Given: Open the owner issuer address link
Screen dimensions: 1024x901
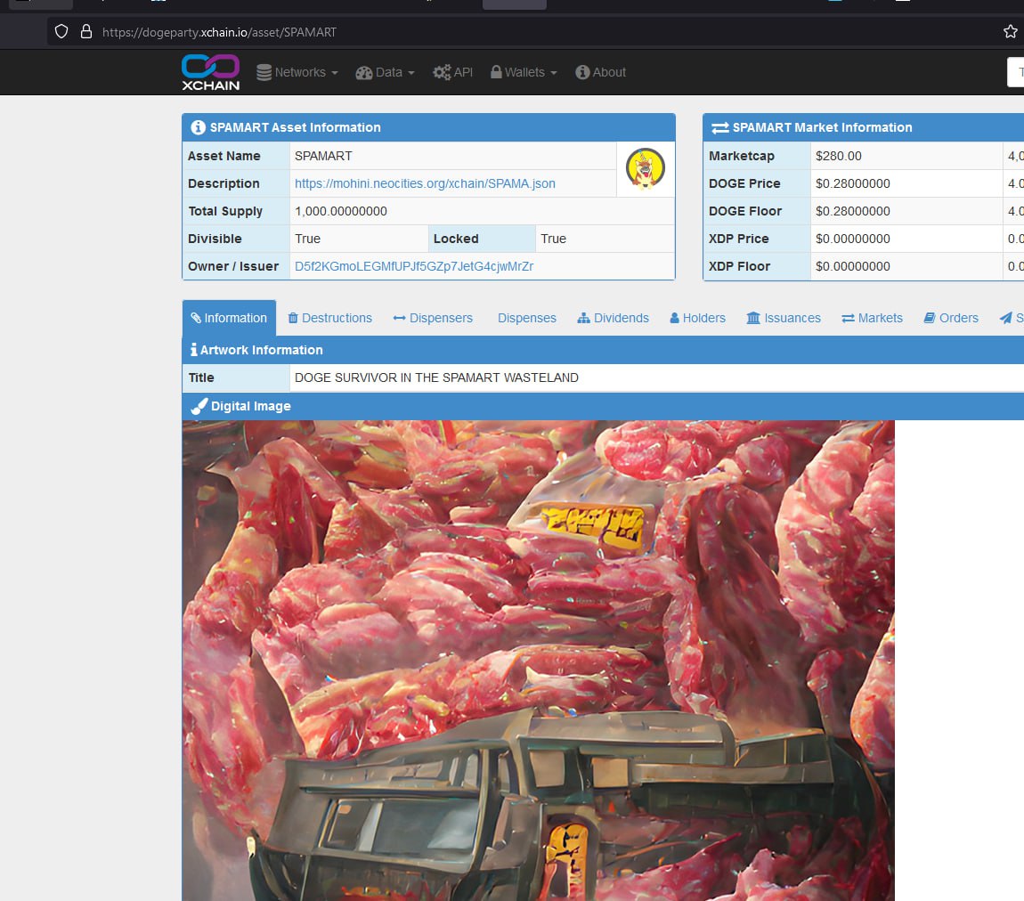Looking at the screenshot, I should pos(414,266).
